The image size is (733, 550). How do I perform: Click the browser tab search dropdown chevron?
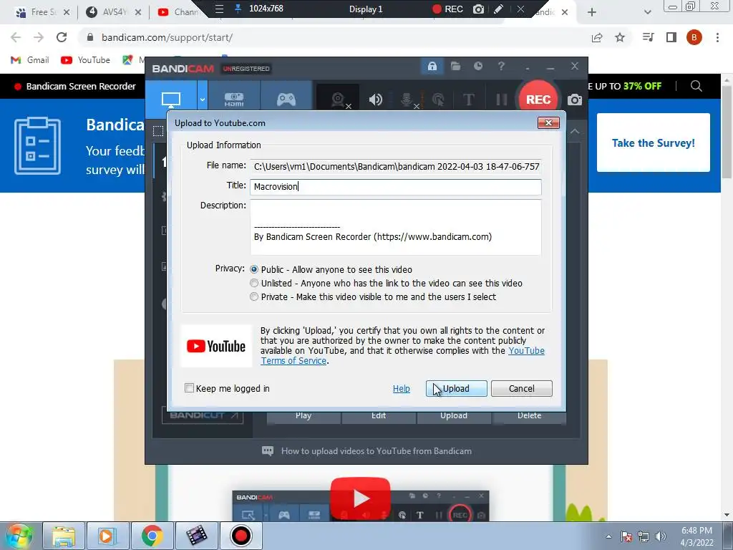click(647, 12)
